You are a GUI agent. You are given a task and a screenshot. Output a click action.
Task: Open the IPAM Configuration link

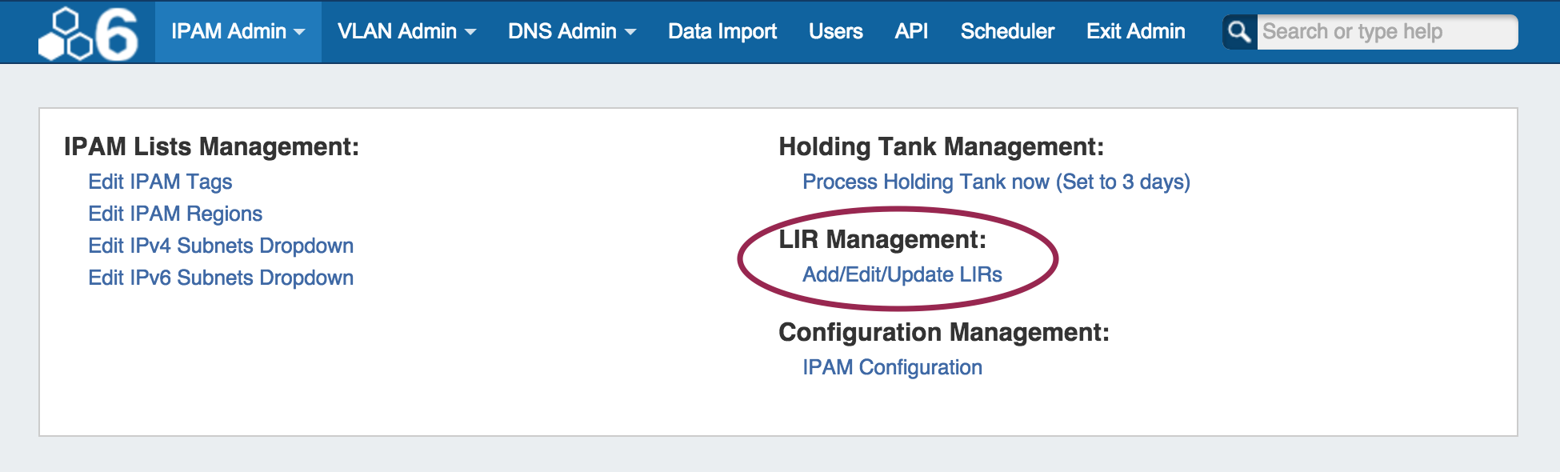(892, 367)
